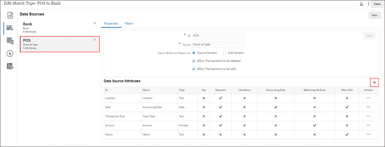The image size is (385, 147).
Task: Select the Data Sources sidebar icon
Action: [10, 28]
